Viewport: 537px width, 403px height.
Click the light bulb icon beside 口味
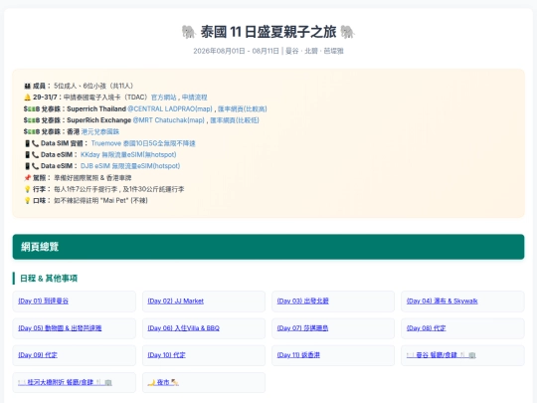point(28,200)
